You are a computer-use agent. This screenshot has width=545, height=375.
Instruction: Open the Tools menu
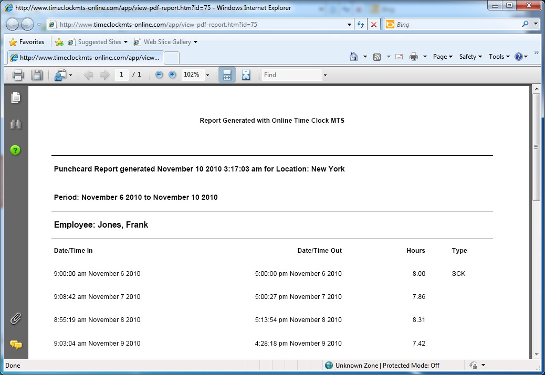click(499, 57)
